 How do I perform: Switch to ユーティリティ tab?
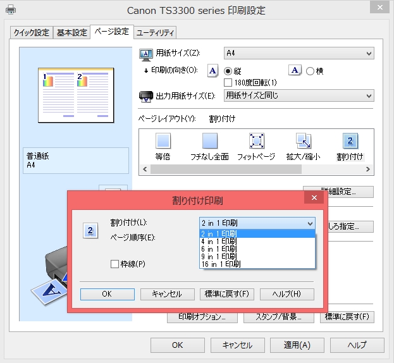(155, 32)
